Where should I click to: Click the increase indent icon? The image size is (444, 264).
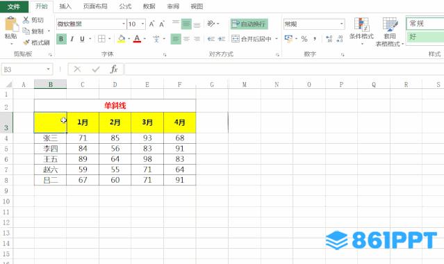click(222, 39)
